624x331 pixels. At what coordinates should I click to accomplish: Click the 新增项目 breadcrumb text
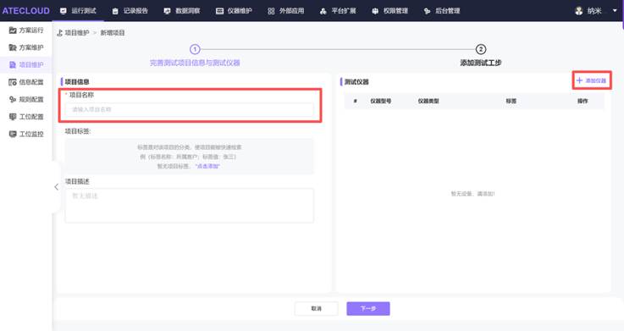coord(113,33)
